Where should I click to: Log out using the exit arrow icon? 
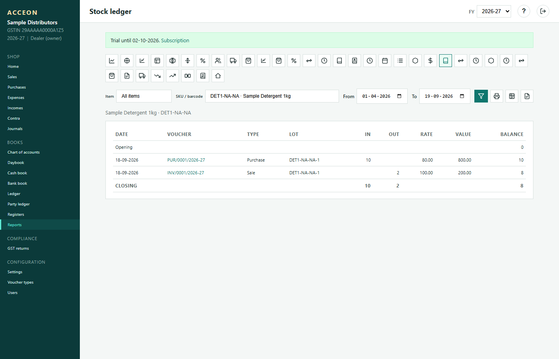click(x=543, y=11)
